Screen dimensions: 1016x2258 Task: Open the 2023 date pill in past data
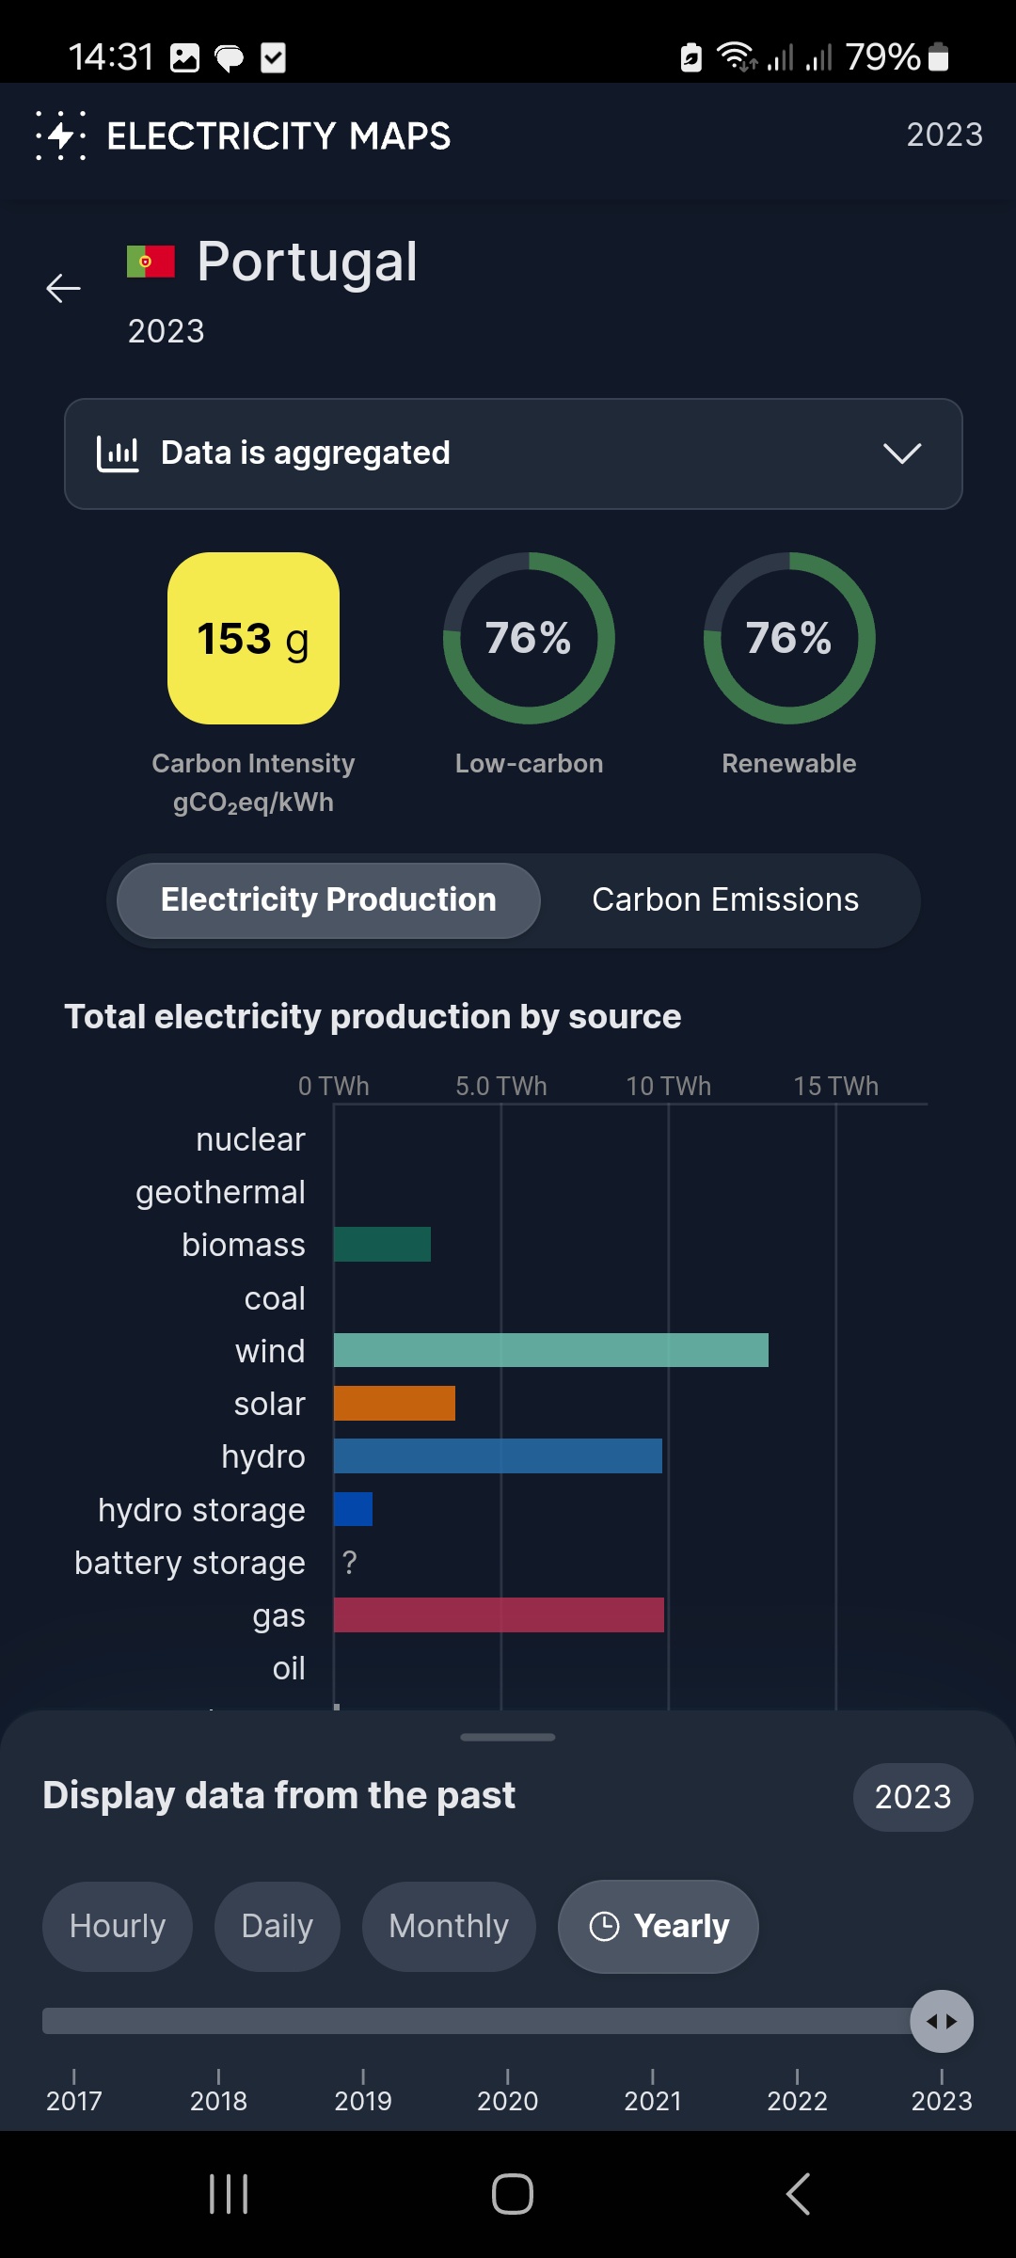pyautogui.click(x=913, y=1797)
